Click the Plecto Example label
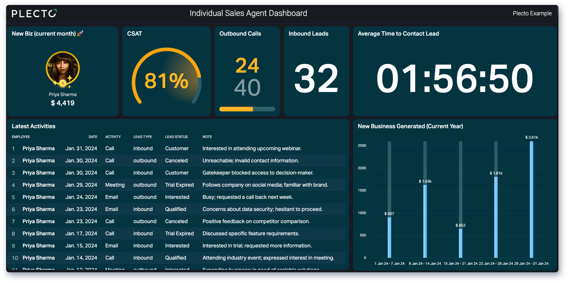 point(532,13)
